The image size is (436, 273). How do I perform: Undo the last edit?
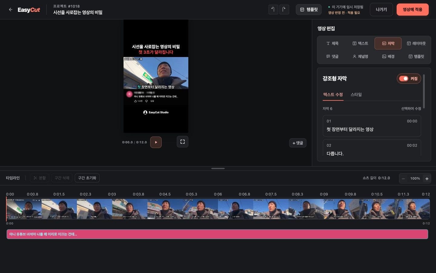tap(273, 9)
